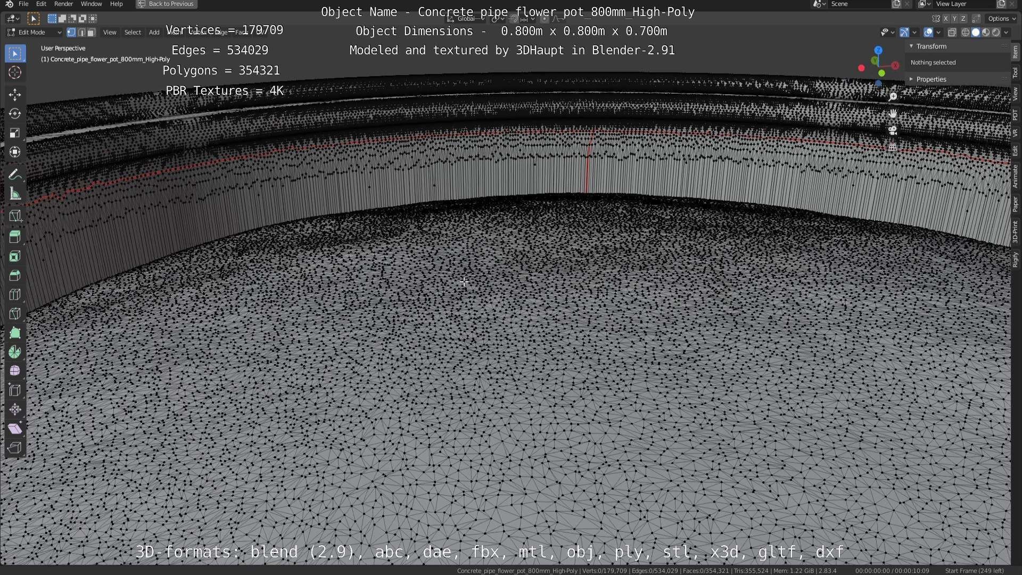Click the Back to Previous button
1022x575 pixels.
tap(166, 4)
